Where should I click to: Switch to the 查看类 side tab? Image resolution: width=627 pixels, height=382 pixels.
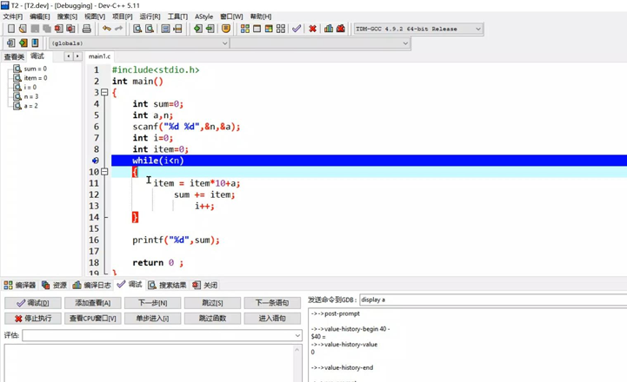click(14, 56)
